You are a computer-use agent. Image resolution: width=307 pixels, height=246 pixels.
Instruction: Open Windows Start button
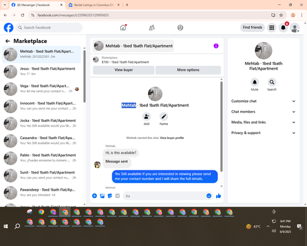[6, 226]
